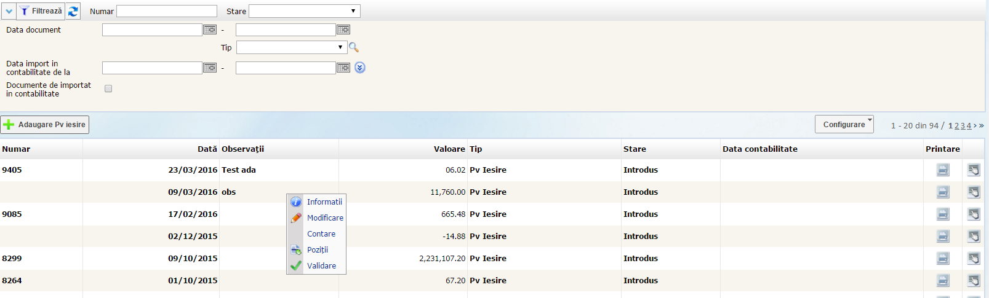The image size is (989, 298).
Task: Expand the Tip dropdown list
Action: coord(291,47)
